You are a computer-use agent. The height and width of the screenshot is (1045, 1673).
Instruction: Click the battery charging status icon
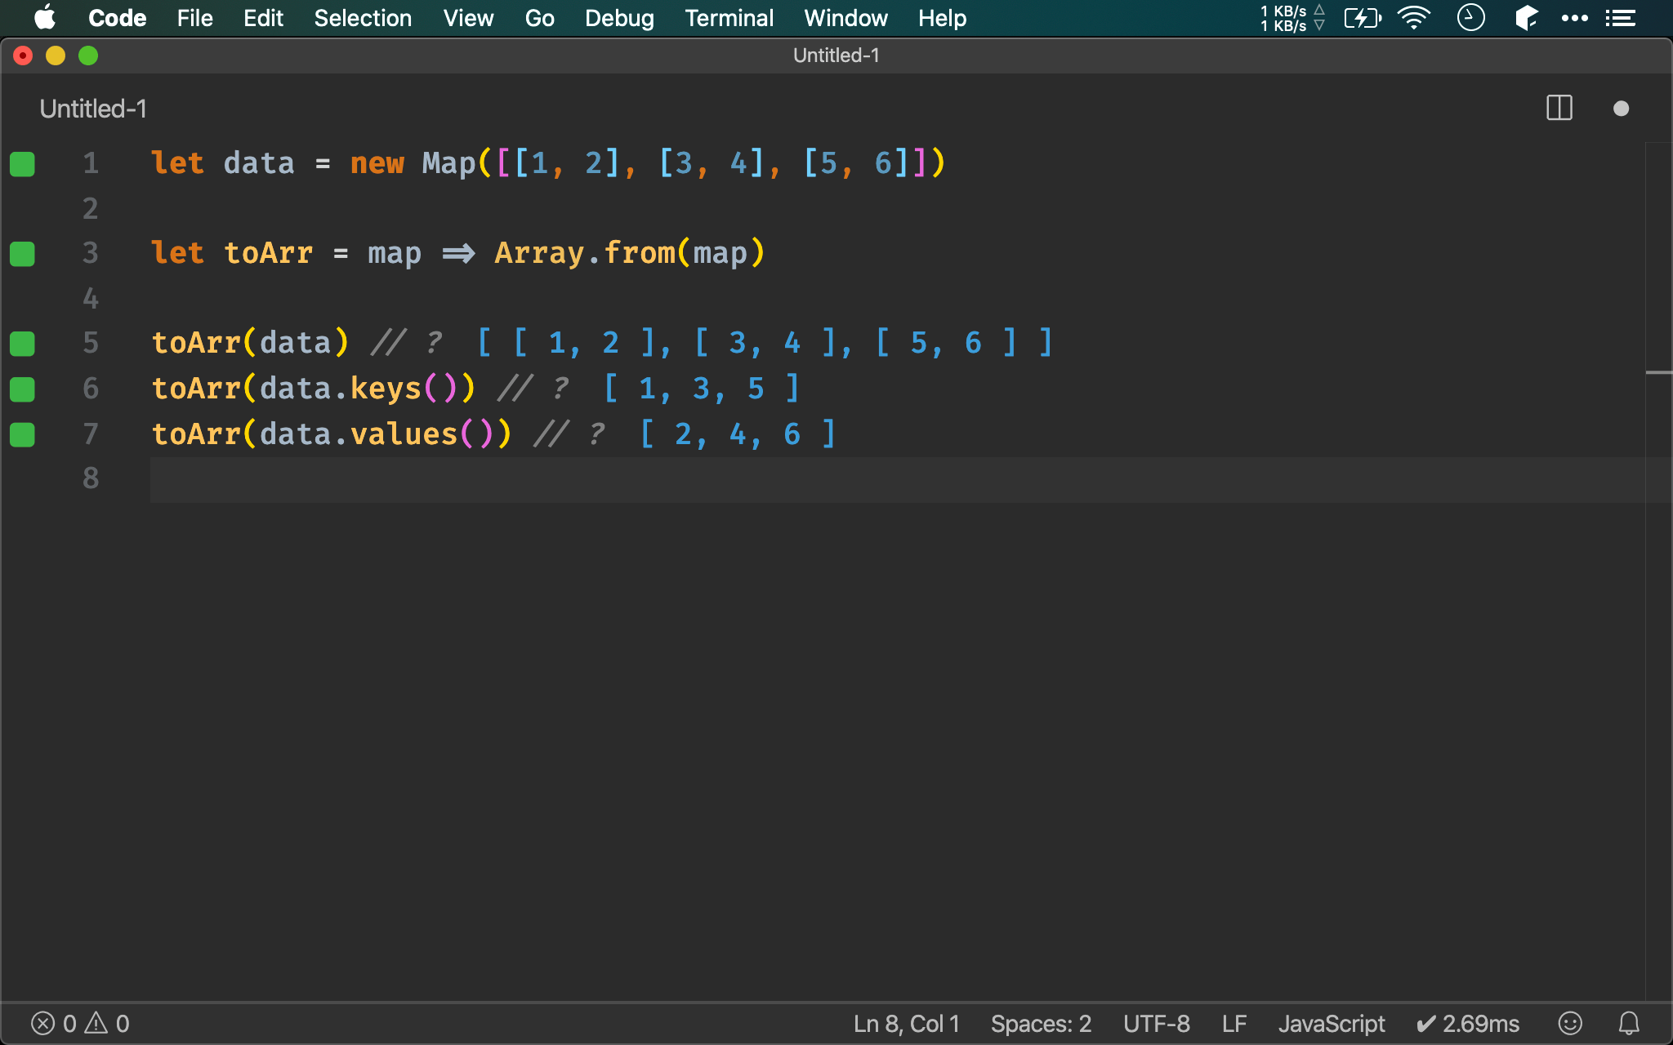[x=1362, y=18]
